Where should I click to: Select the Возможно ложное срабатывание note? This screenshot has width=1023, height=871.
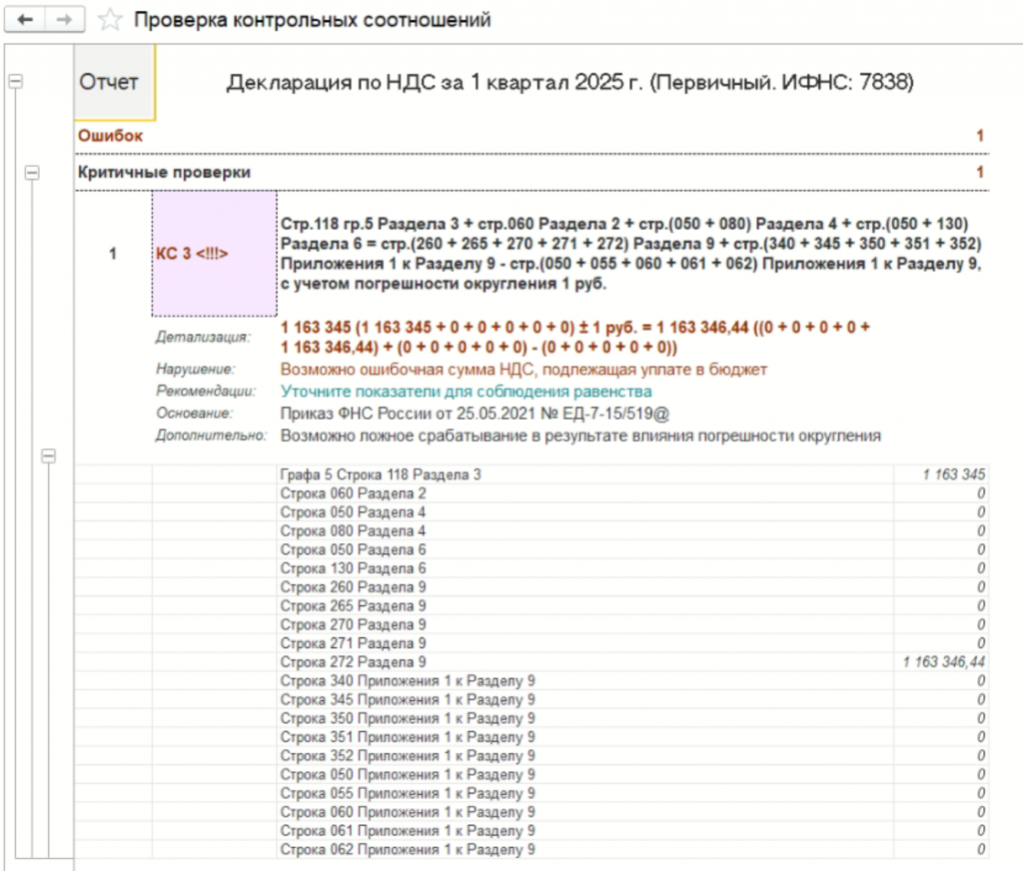pyautogui.click(x=580, y=435)
